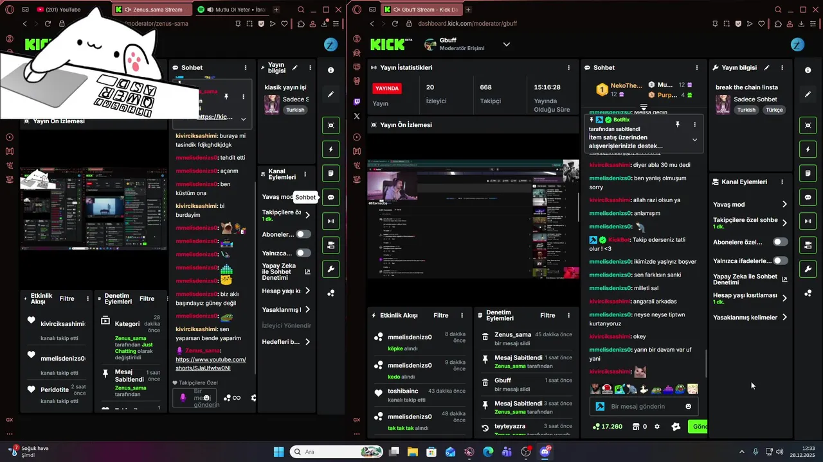Expand Hedefleri row in Zenus_sama window
Viewport: 823px width, 462px height.
click(x=307, y=342)
